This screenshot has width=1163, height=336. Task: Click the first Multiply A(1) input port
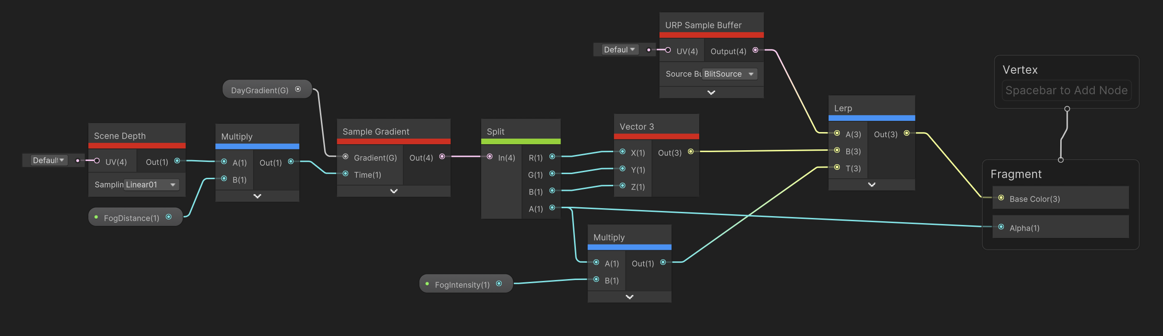[x=224, y=161]
